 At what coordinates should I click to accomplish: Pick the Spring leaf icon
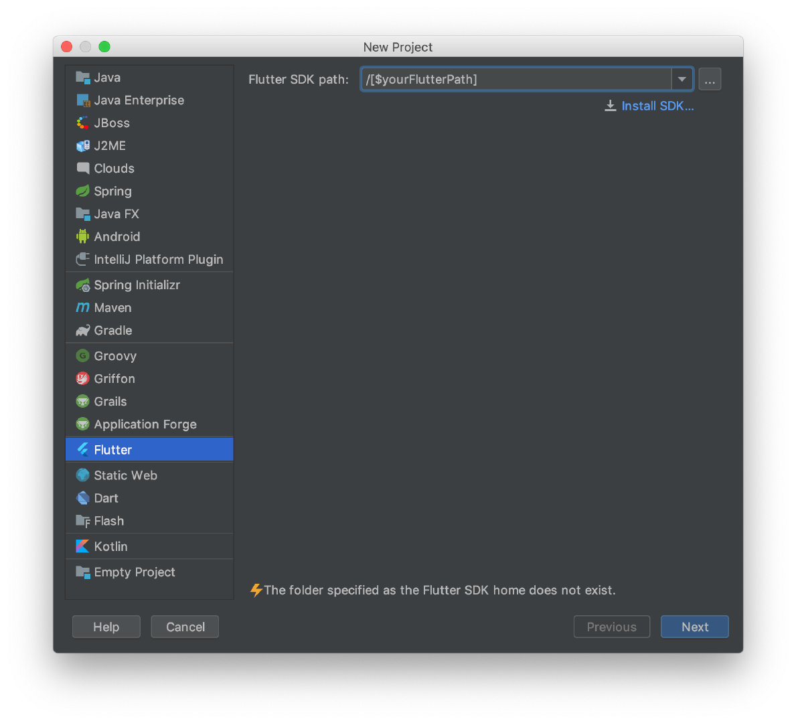83,191
